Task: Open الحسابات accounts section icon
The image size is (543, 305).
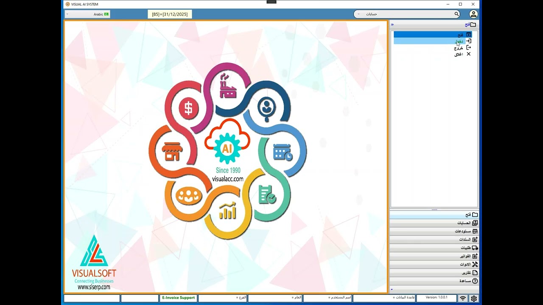Action: pos(475,223)
